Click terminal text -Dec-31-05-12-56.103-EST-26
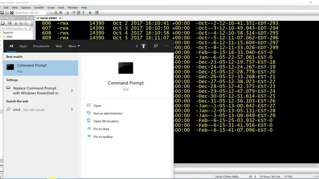This screenshot has width=319, height=179. 235,101
